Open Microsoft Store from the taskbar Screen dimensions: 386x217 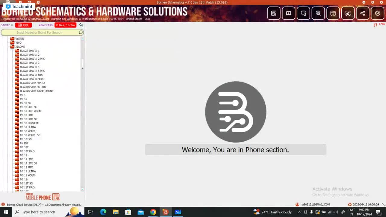[128, 212]
